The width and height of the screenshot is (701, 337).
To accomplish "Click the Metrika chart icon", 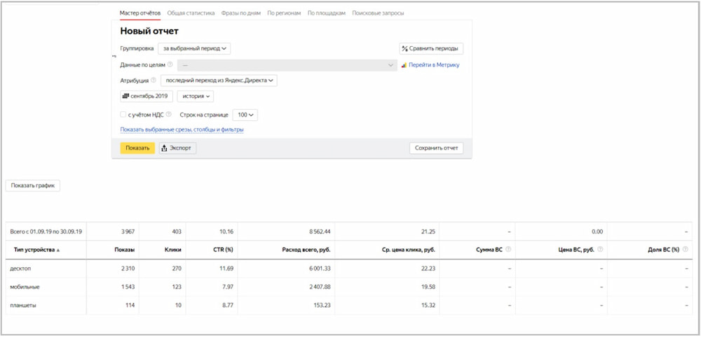I will (404, 65).
